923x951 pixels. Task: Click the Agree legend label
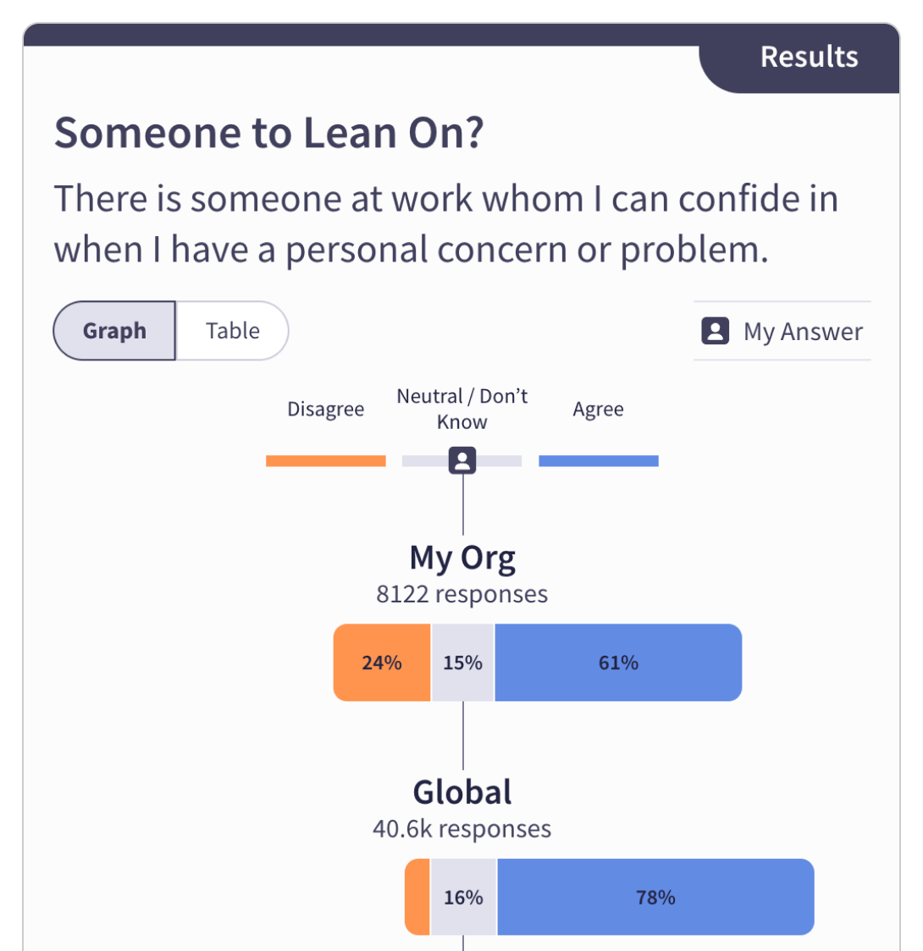click(x=598, y=409)
